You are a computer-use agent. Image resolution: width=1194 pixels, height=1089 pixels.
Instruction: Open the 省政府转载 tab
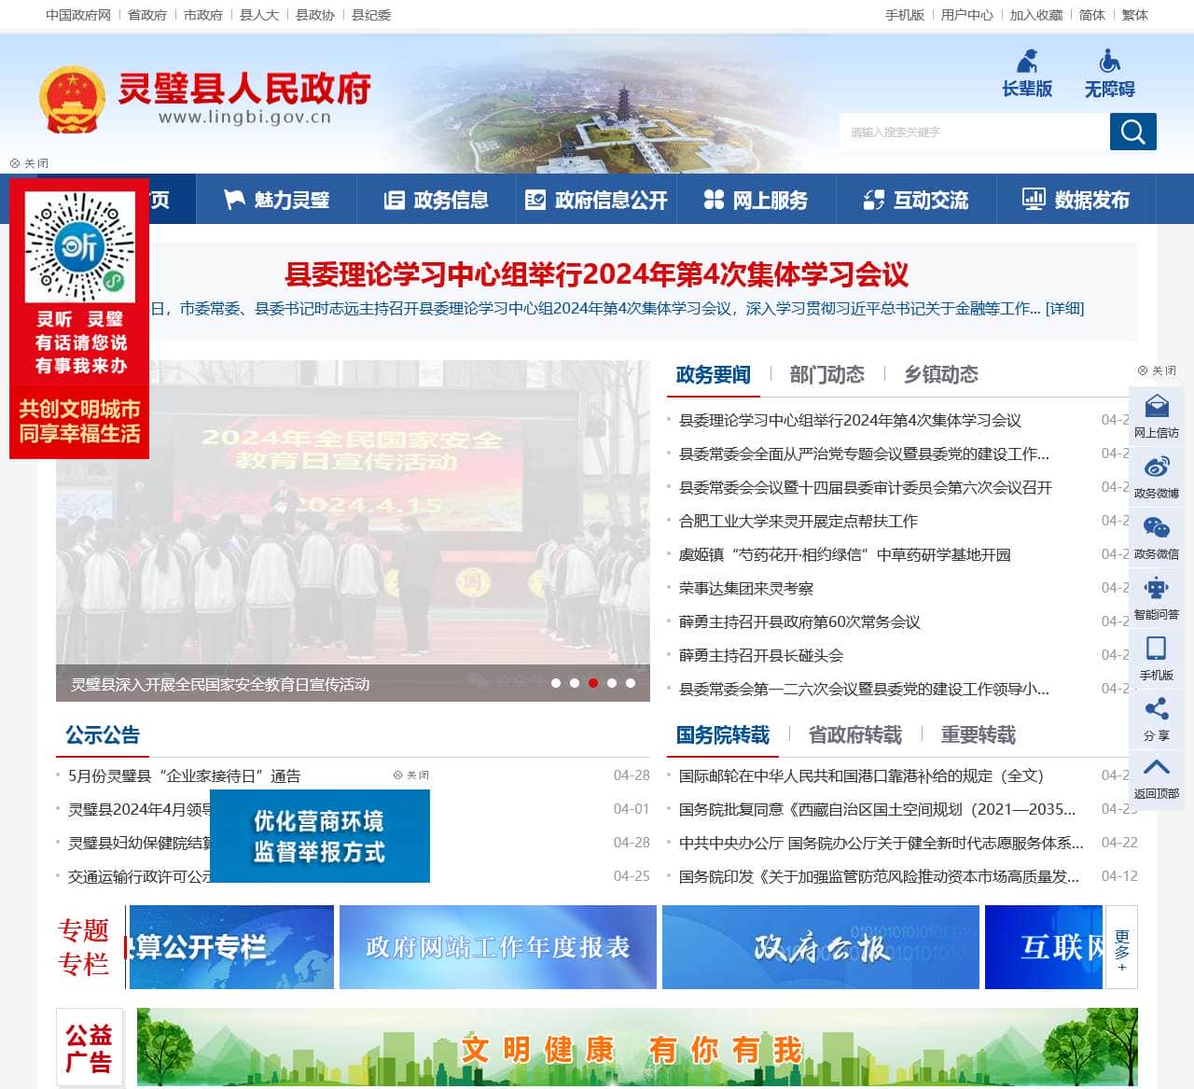(x=855, y=736)
